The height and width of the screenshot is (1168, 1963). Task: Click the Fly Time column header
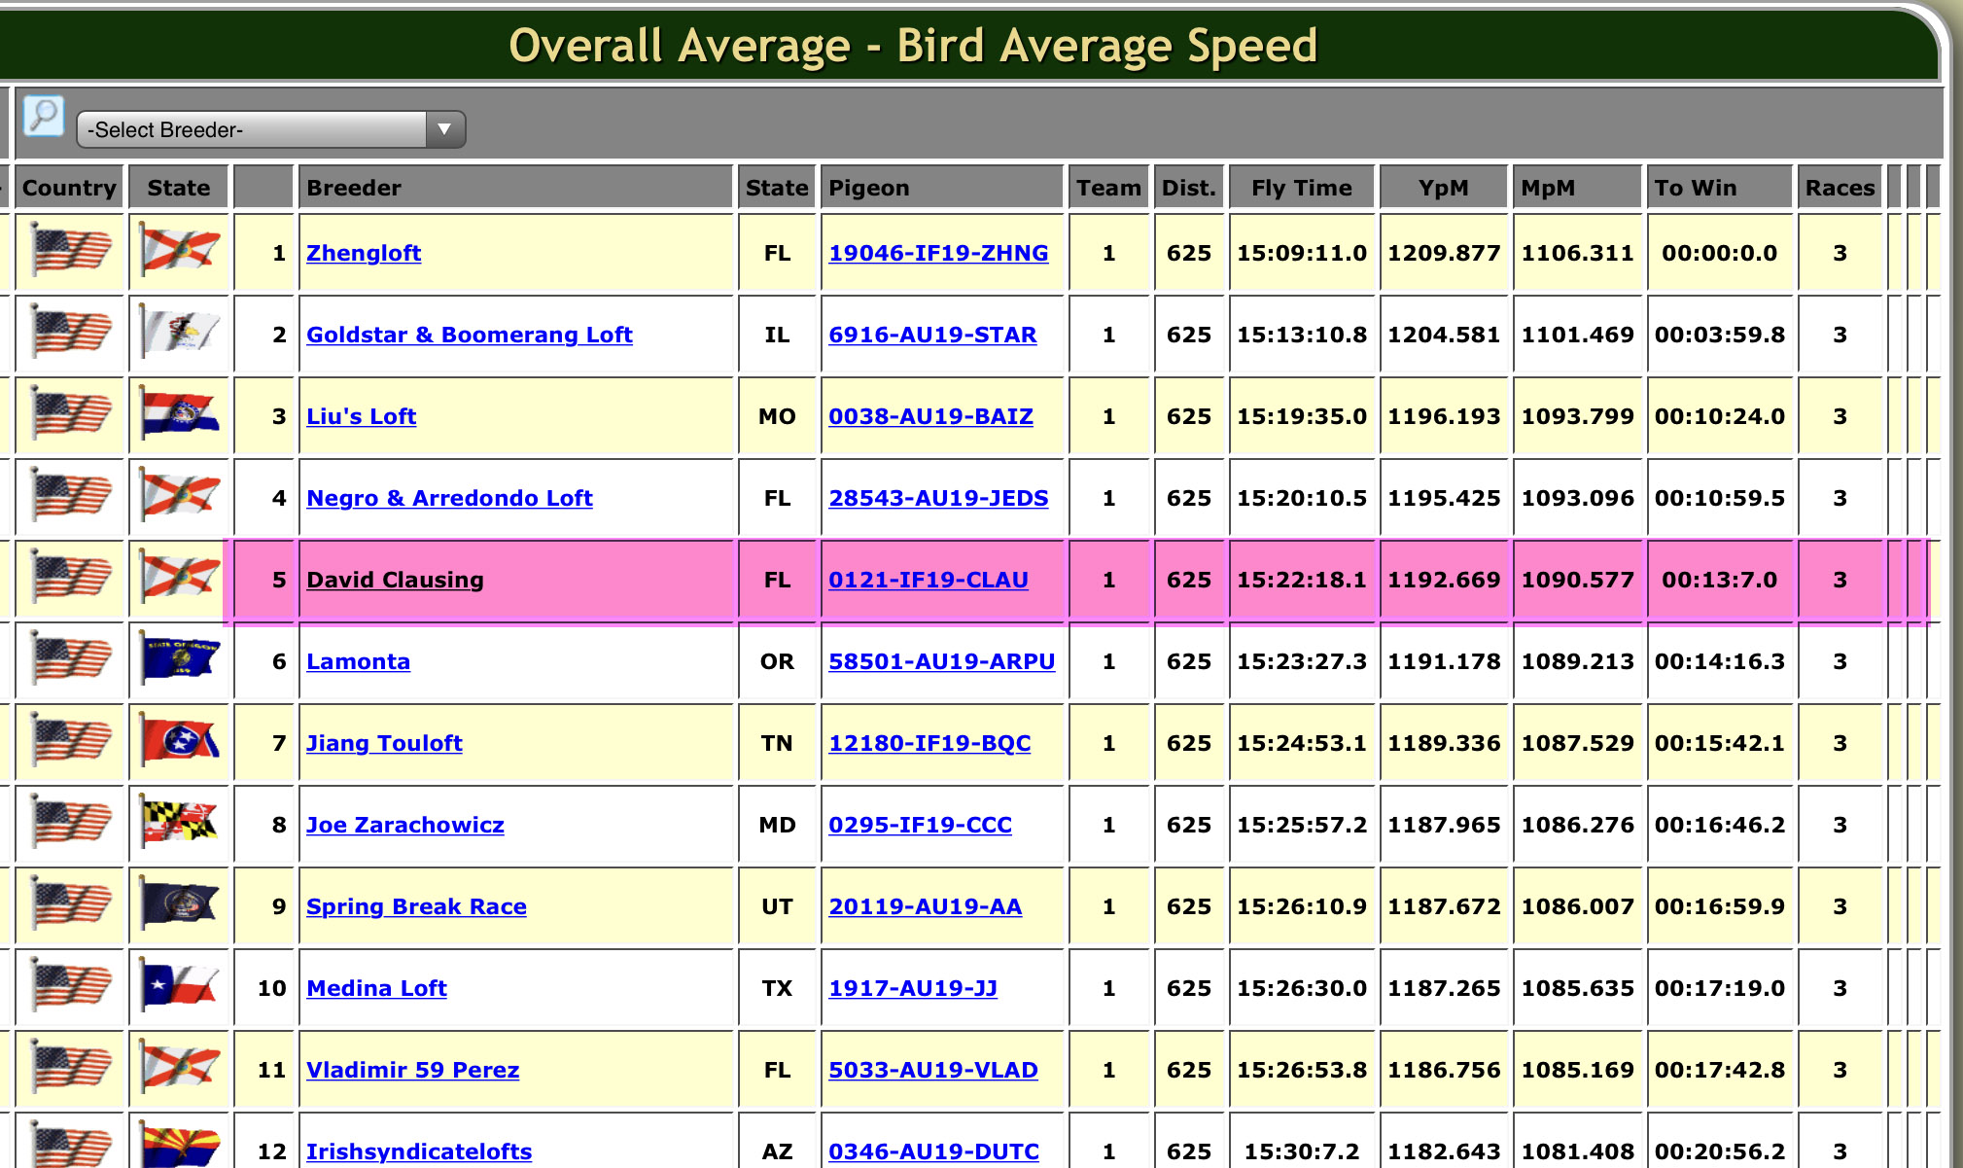click(x=1301, y=188)
